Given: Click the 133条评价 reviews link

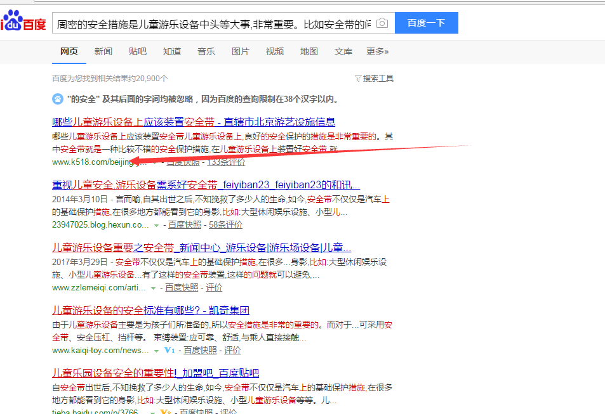Looking at the screenshot, I should tap(227, 162).
